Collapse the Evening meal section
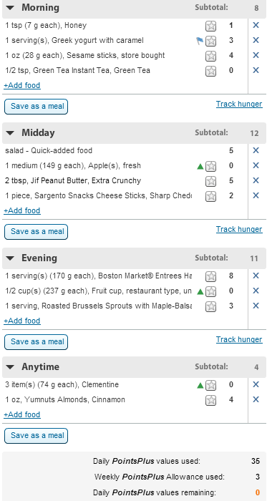Viewport: 267px width, 501px height. 10,258
